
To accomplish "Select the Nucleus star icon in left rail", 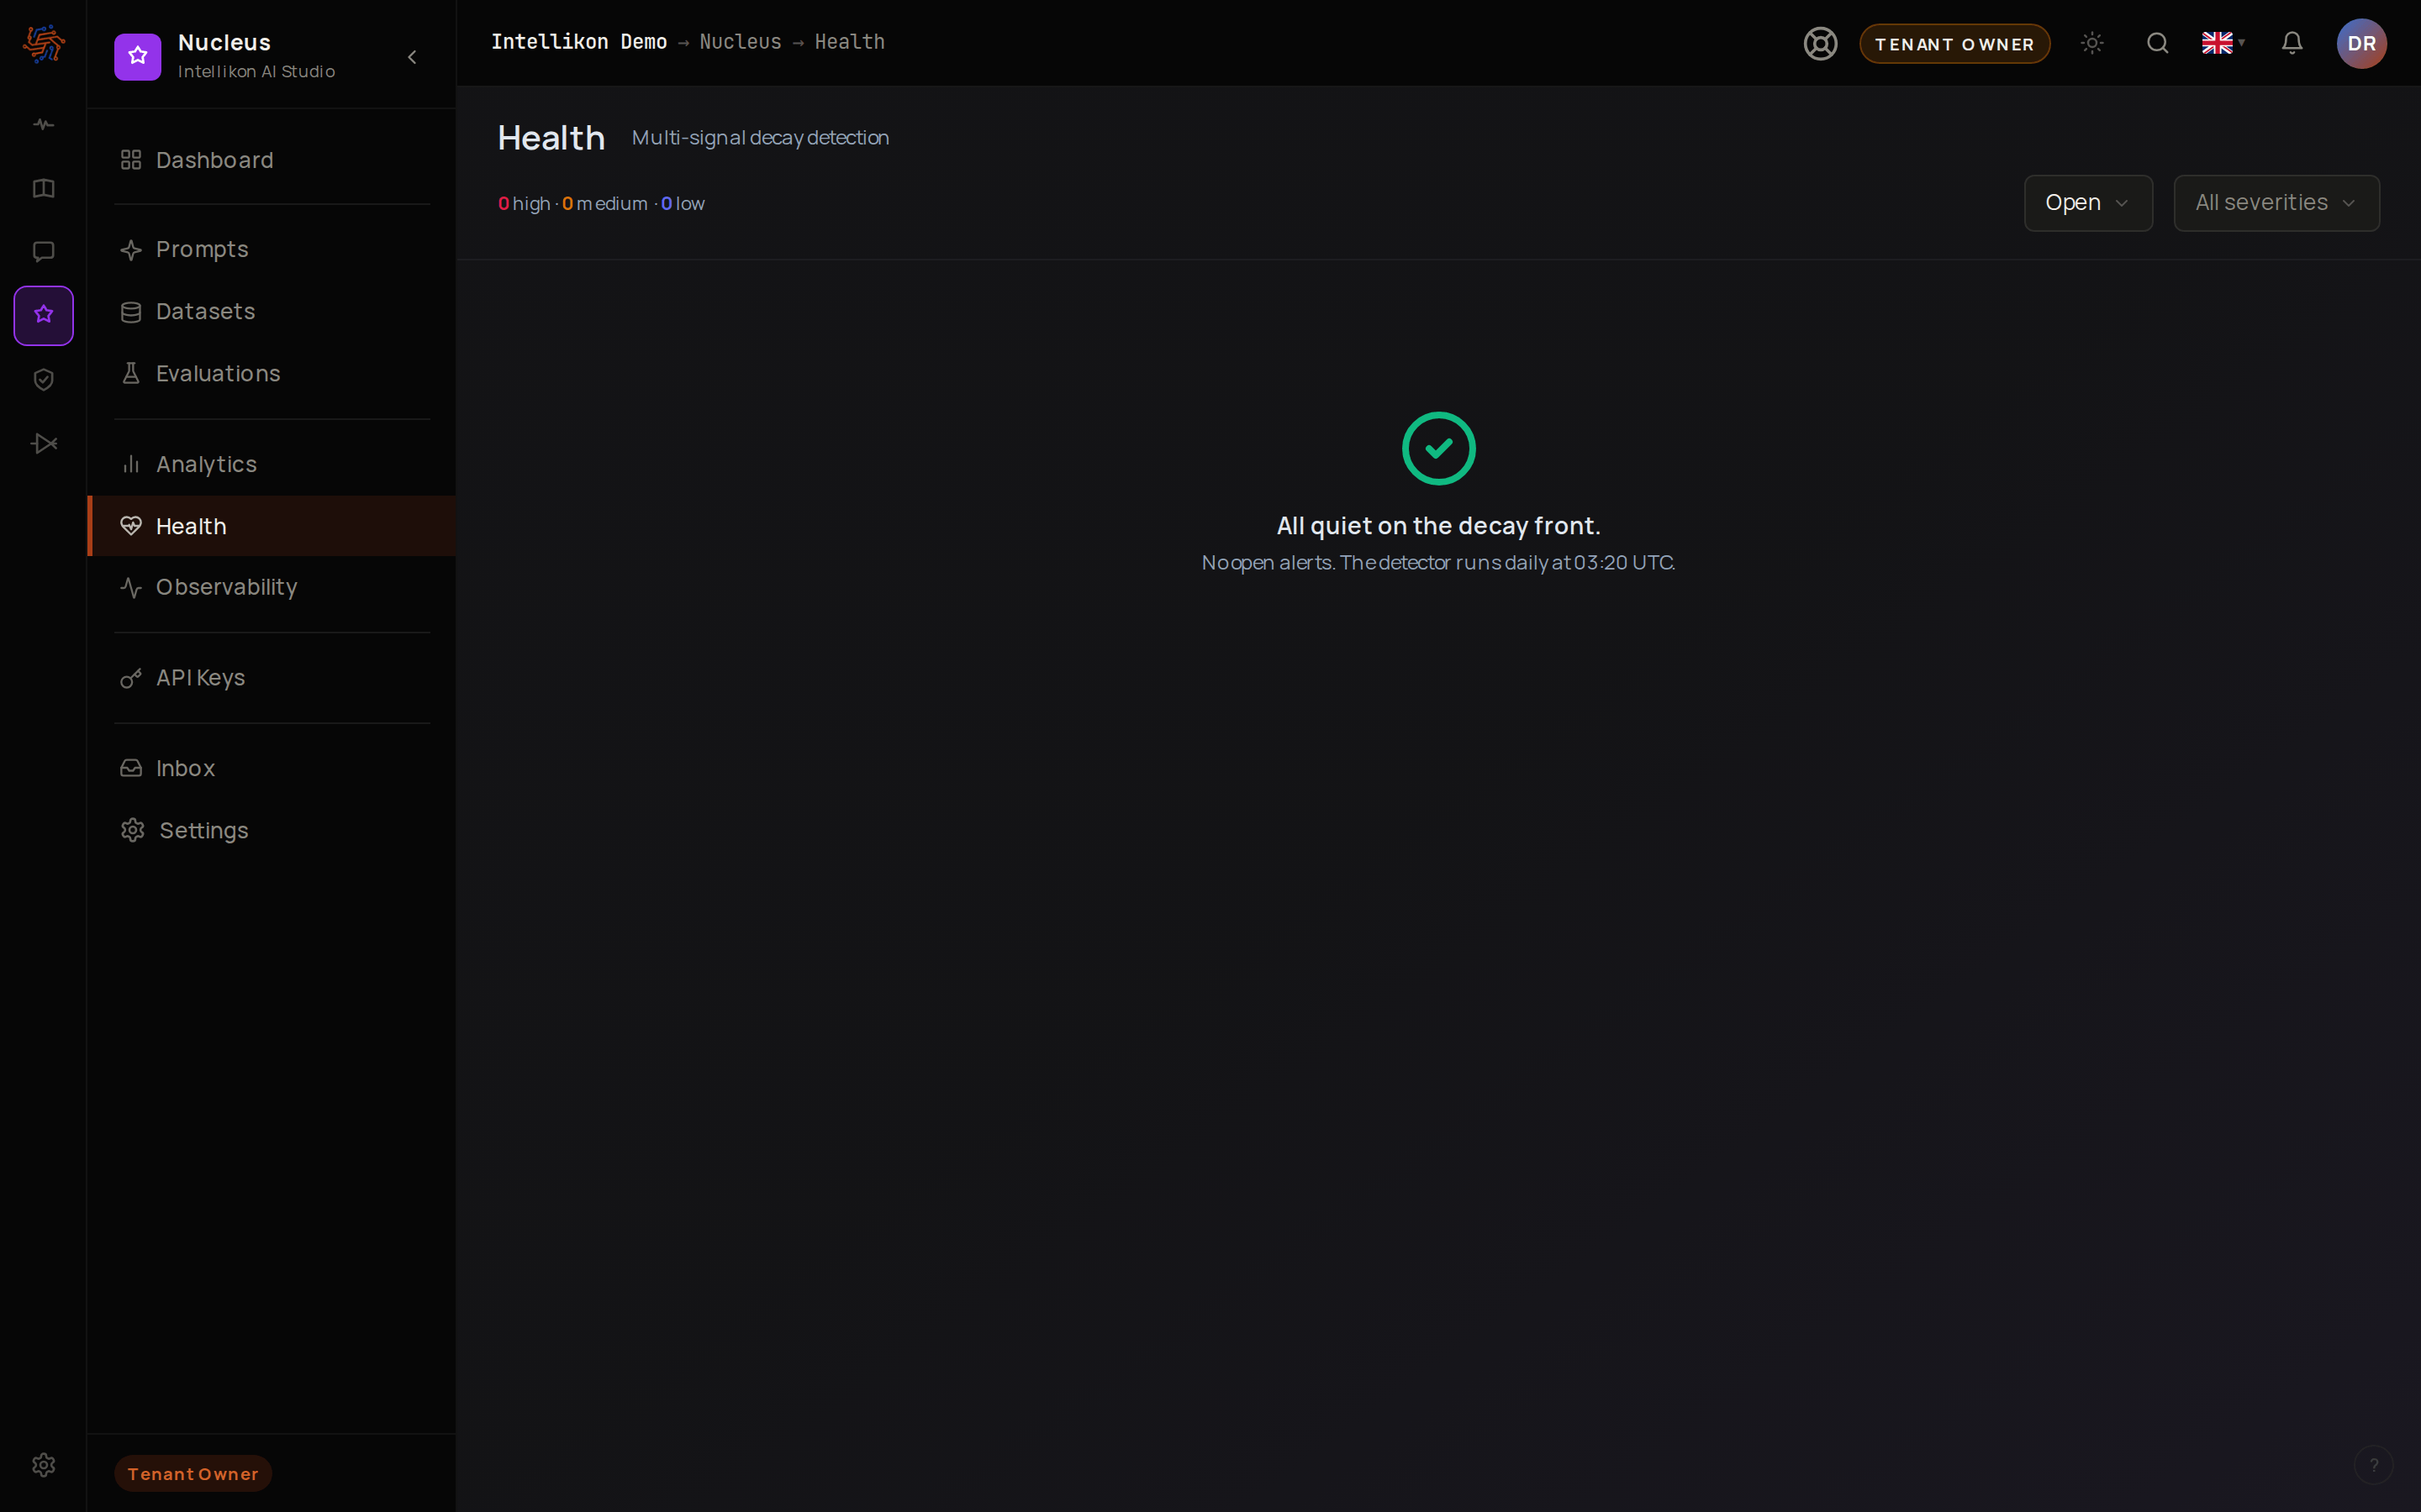I will point(43,316).
